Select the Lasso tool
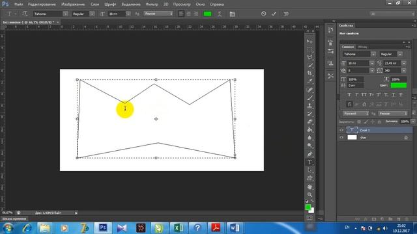 [x=309, y=57]
